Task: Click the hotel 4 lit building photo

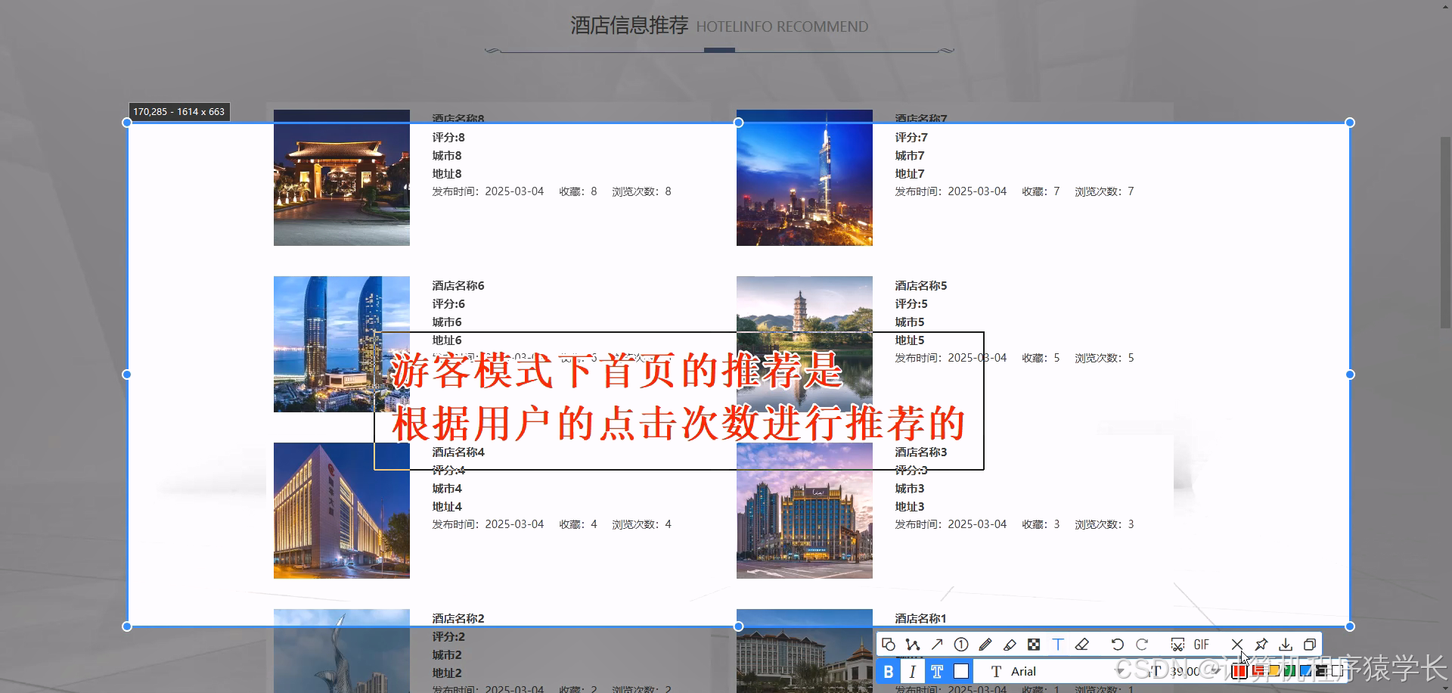Action: pos(342,511)
